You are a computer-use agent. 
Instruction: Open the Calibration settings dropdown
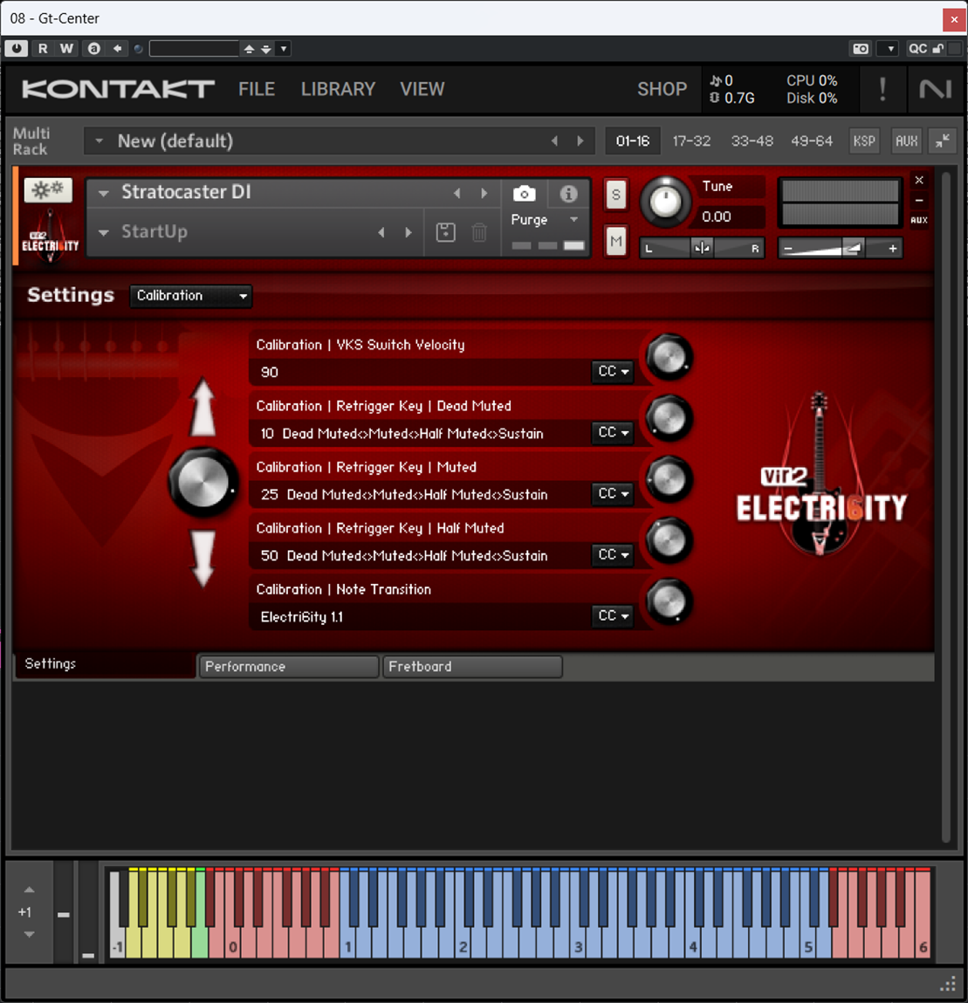click(191, 296)
